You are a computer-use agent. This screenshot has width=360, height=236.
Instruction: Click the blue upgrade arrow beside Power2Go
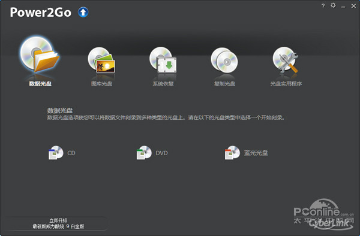tap(83, 12)
